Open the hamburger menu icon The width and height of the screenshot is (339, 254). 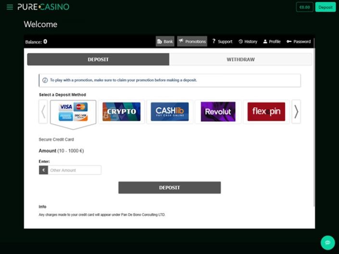click(10, 7)
